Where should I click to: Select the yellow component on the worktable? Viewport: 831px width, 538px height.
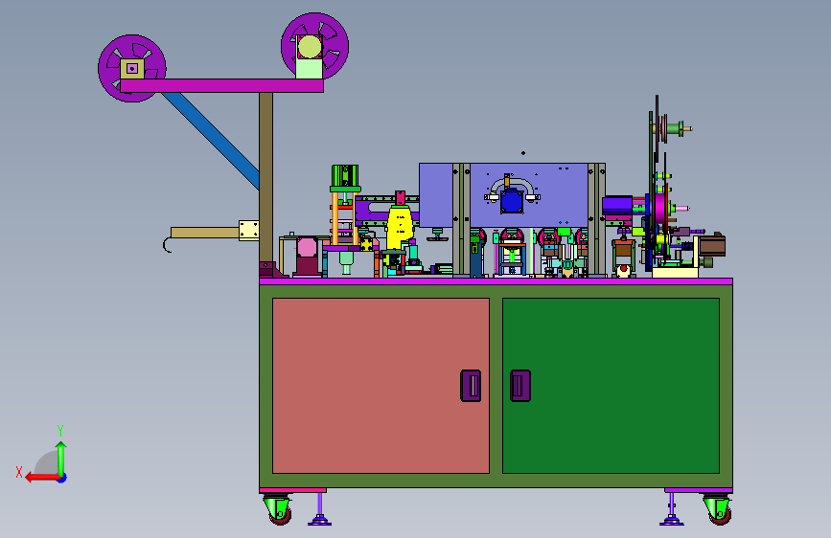tap(400, 227)
